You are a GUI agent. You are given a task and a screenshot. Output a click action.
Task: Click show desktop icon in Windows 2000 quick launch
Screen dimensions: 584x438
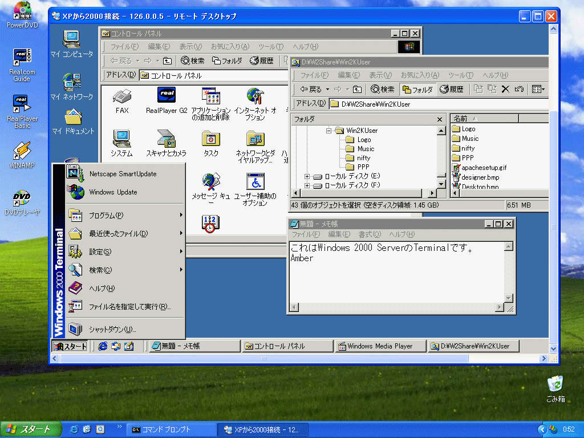point(128,346)
